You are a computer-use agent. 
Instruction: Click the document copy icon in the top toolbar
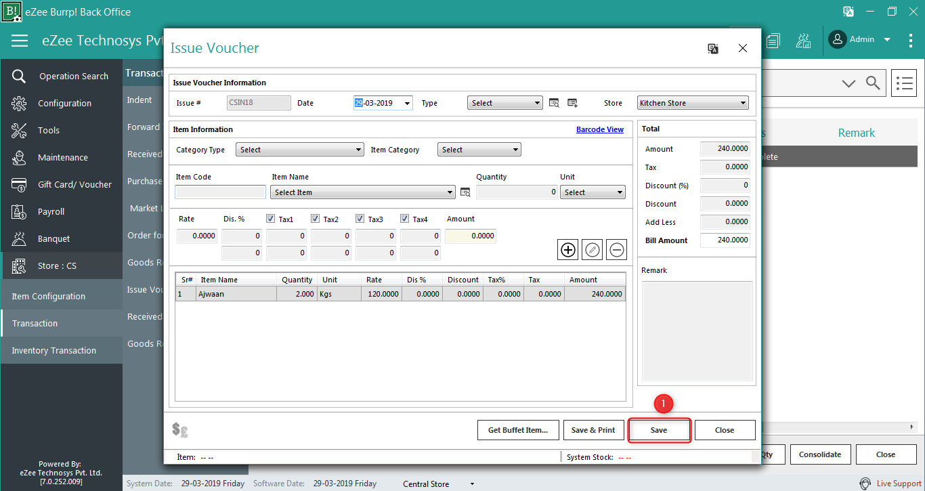(773, 41)
